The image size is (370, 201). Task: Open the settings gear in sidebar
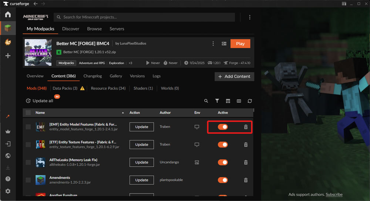coord(8,191)
